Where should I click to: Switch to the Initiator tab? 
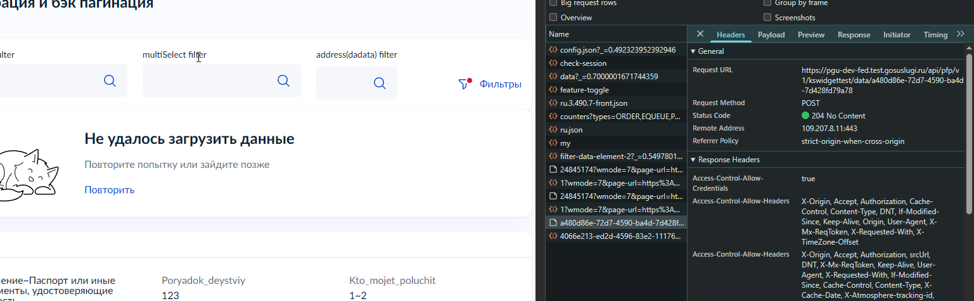[897, 35]
